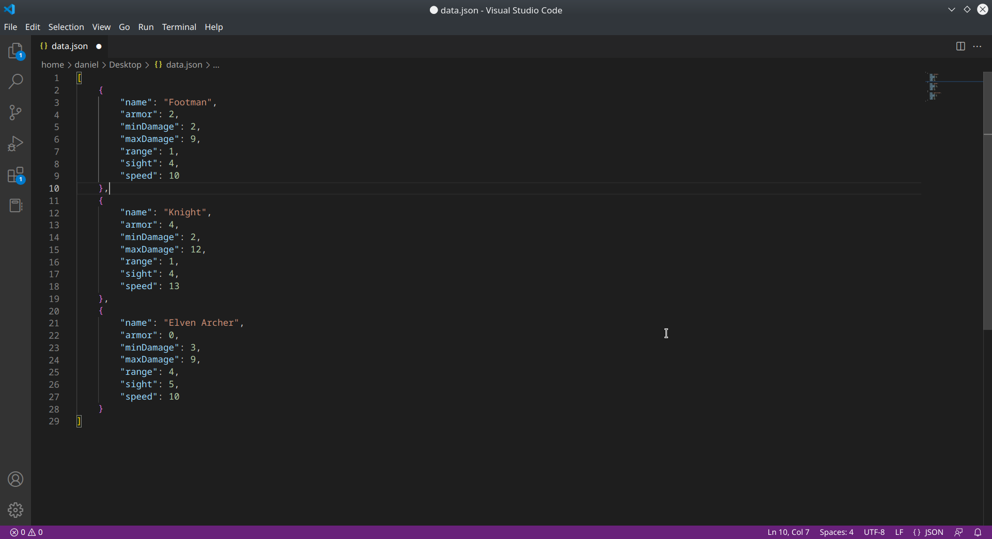Viewport: 992px width, 539px height.
Task: Click line number 1 in the gutter
Action: click(x=57, y=78)
